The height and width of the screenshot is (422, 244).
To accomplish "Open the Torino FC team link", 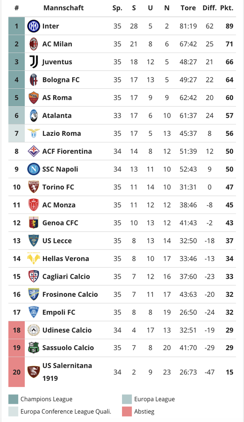I will click(58, 187).
